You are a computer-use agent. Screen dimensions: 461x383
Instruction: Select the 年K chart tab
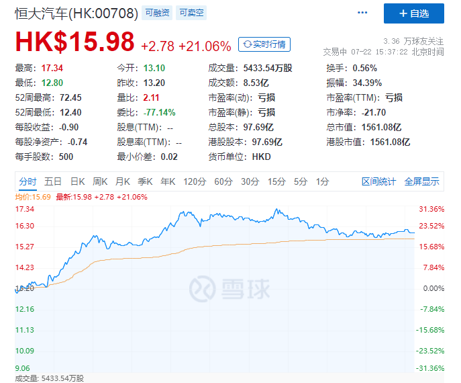tap(168, 181)
